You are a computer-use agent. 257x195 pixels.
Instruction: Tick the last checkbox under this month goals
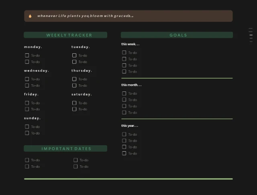coord(124,112)
